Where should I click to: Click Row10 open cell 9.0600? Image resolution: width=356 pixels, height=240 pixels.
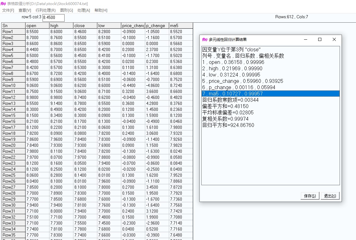[x=37, y=85]
